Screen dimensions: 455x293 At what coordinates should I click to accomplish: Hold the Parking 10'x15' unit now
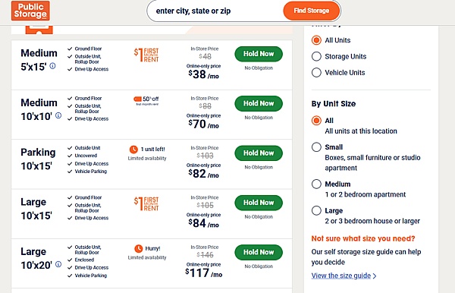tap(259, 153)
